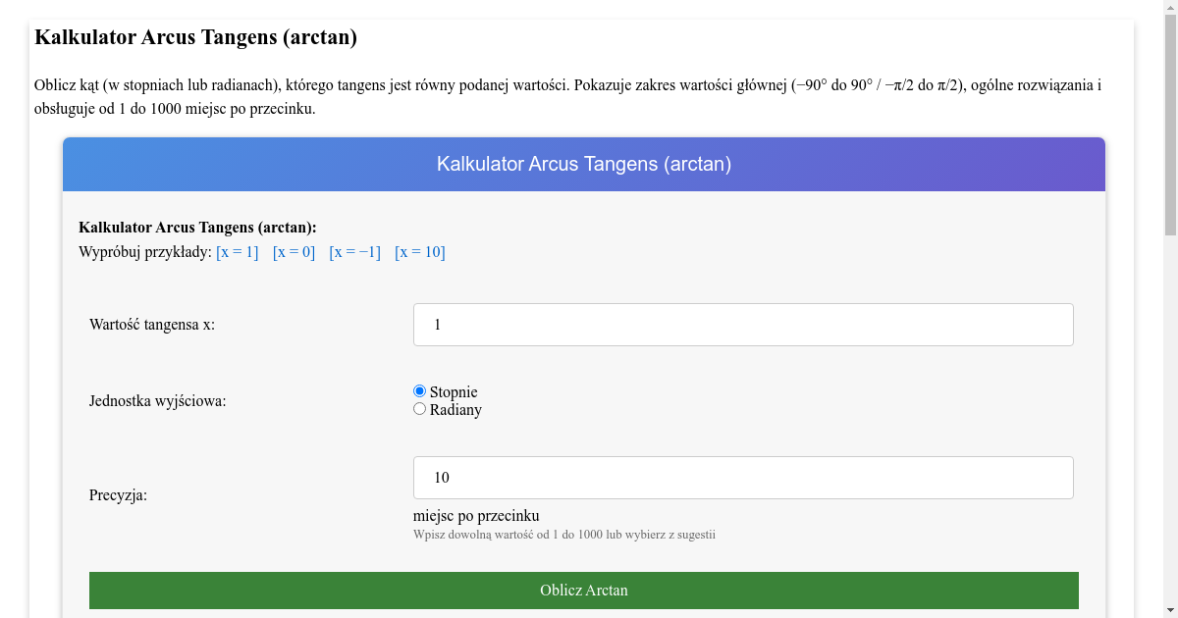The width and height of the screenshot is (1178, 618).
Task: Choose the [x = 10] example
Action: pos(419,252)
